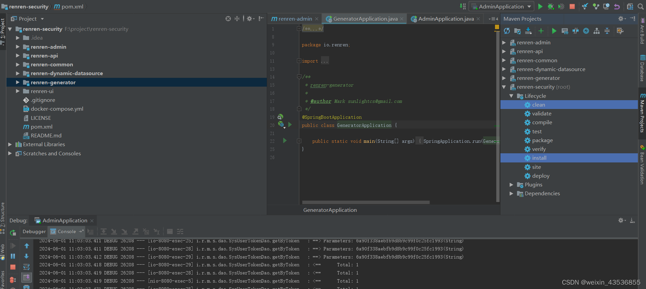Toggle Maven offline mode
The height and width of the screenshot is (289, 646).
[576, 31]
